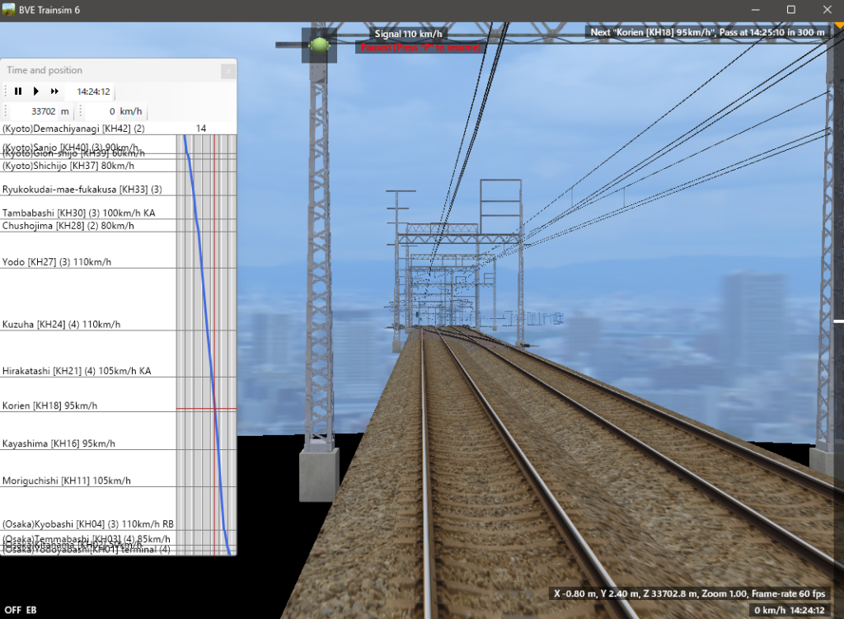Screen dimensions: 844x619
Task: Jump to Hirakatashi [KH21] station
Action: (76, 371)
